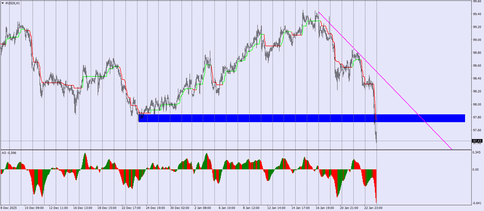Viewport: 484px width, 211px height.
Task: Click the 30 Dec 02:00 time label
Action: (180, 208)
